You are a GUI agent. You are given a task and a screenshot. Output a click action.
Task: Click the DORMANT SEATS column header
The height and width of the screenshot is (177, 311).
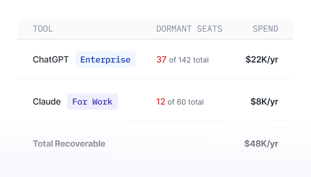click(189, 29)
